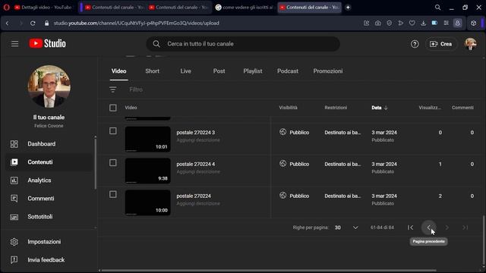Click the filter lines icon

113,89
